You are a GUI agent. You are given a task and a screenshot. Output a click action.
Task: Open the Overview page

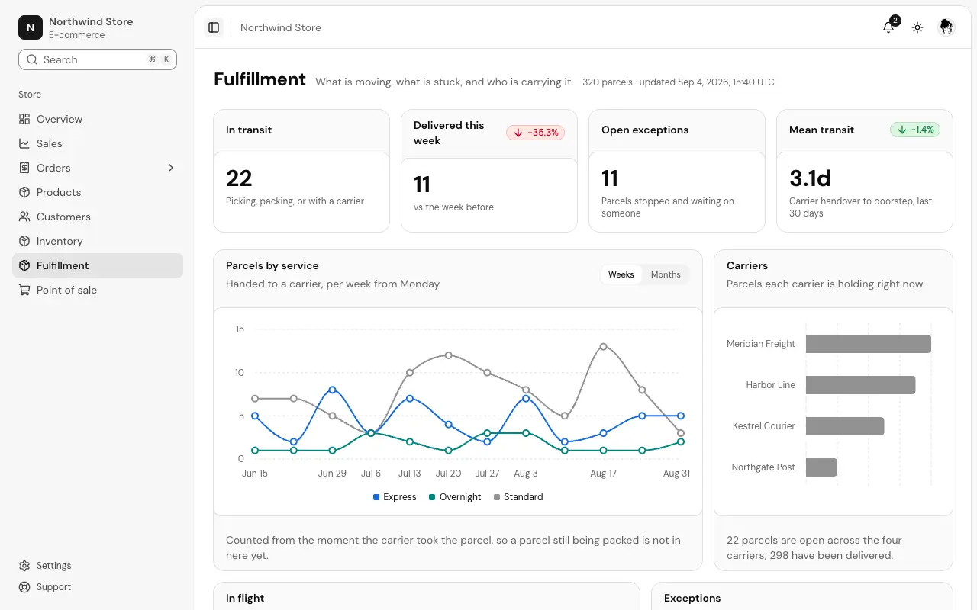(98, 119)
